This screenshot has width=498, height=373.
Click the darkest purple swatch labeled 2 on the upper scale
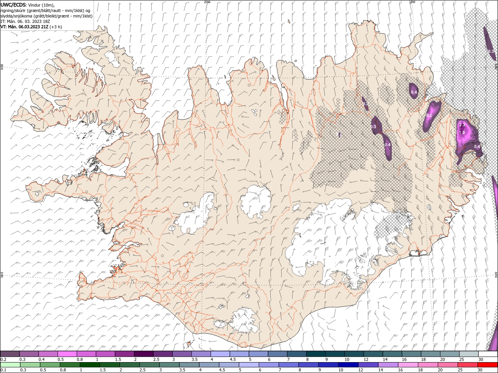(144, 354)
